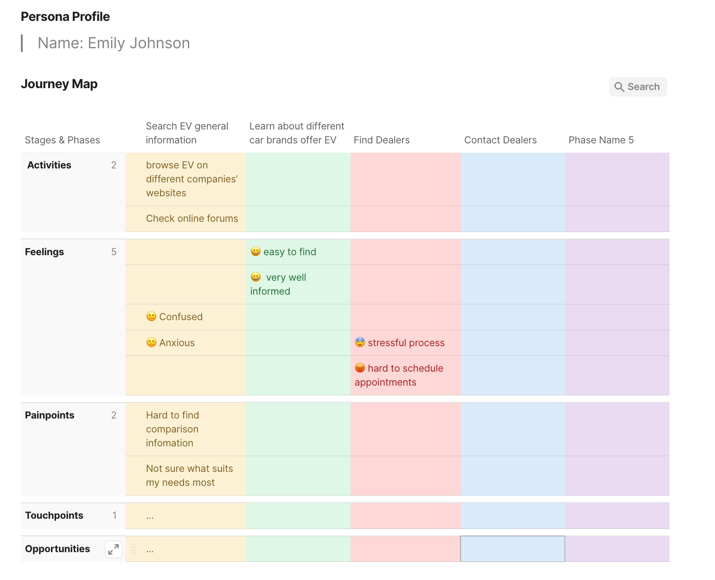Click the highlighted blue Opportunities cell under Contact Dealers
This screenshot has height=580, width=715.
click(x=512, y=549)
